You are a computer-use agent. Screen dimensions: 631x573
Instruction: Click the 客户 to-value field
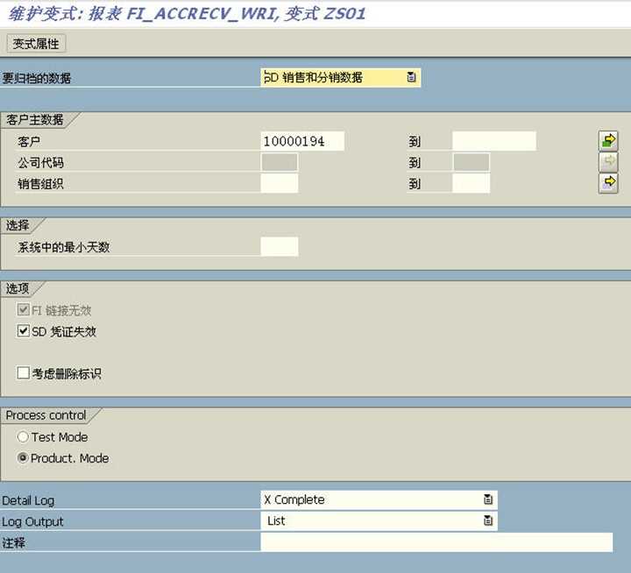click(494, 141)
